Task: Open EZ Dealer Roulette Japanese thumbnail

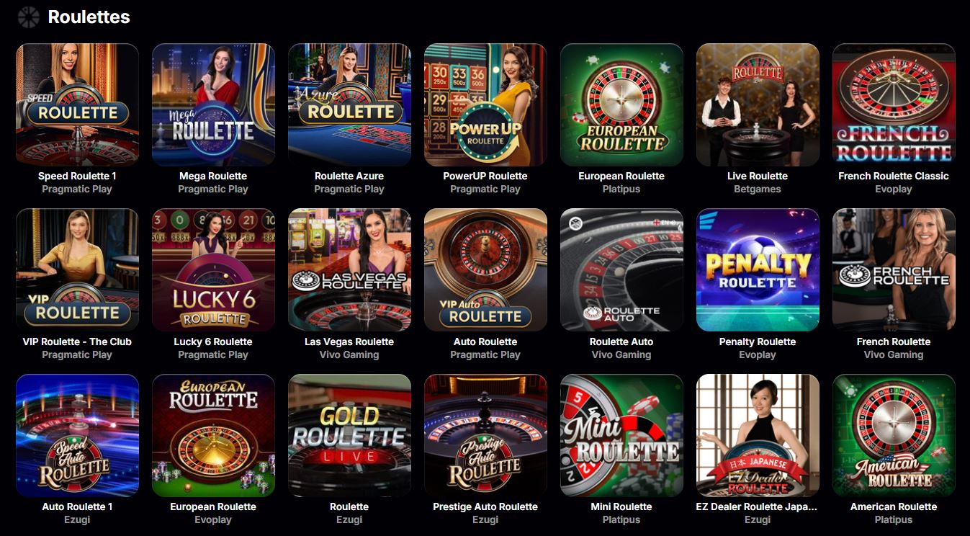Action: pyautogui.click(x=758, y=435)
